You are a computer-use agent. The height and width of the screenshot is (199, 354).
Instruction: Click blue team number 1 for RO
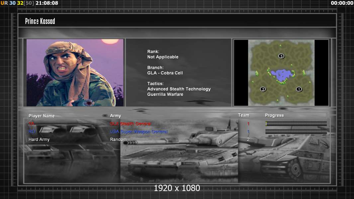(x=248, y=131)
